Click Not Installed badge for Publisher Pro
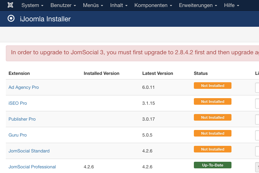 [x=212, y=117]
